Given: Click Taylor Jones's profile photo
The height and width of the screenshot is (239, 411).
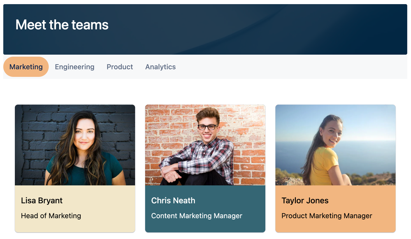Looking at the screenshot, I should coord(335,144).
